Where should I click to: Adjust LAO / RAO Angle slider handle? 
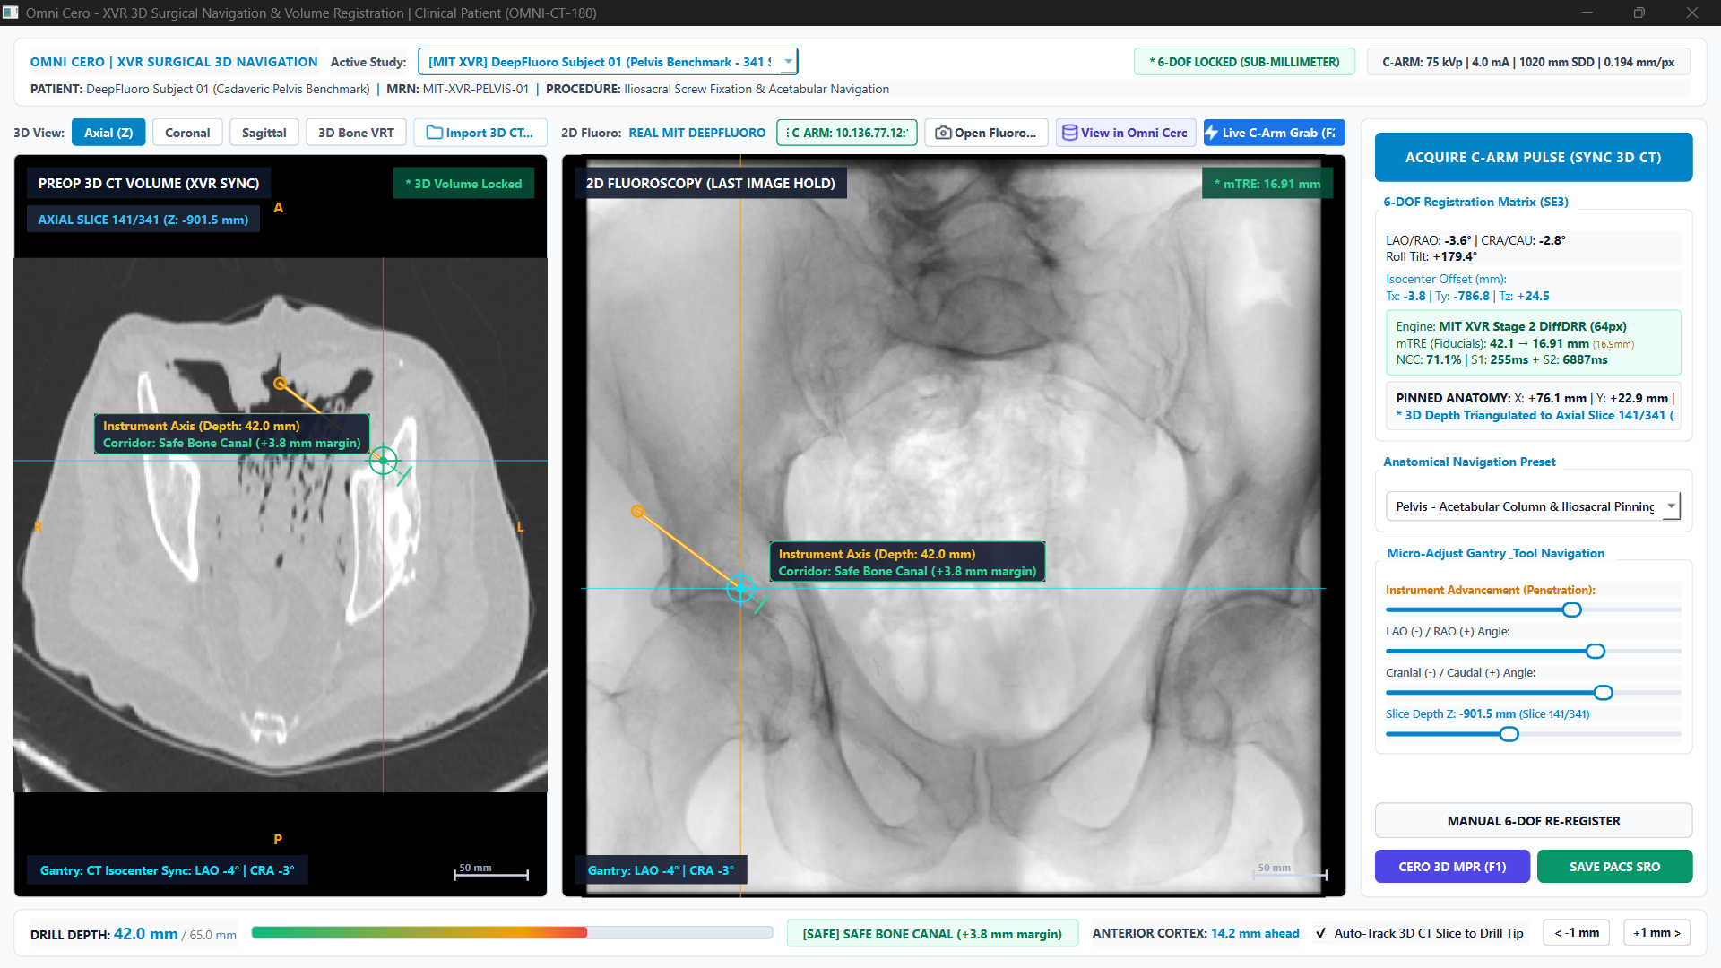click(1595, 652)
